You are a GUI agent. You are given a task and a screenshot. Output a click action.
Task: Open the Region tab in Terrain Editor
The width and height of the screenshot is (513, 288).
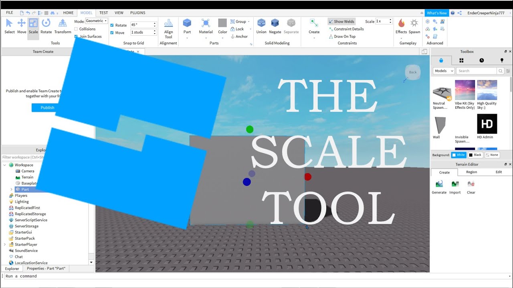[471, 172]
